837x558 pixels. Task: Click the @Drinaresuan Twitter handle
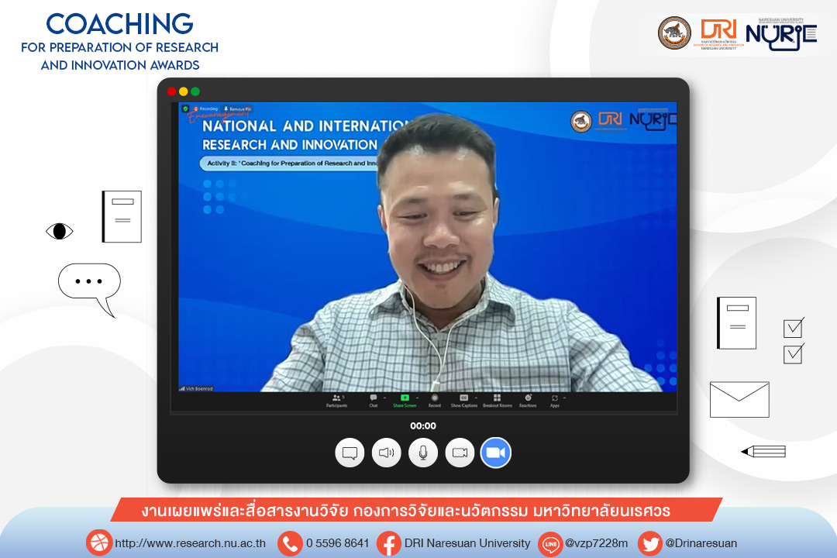click(x=701, y=543)
